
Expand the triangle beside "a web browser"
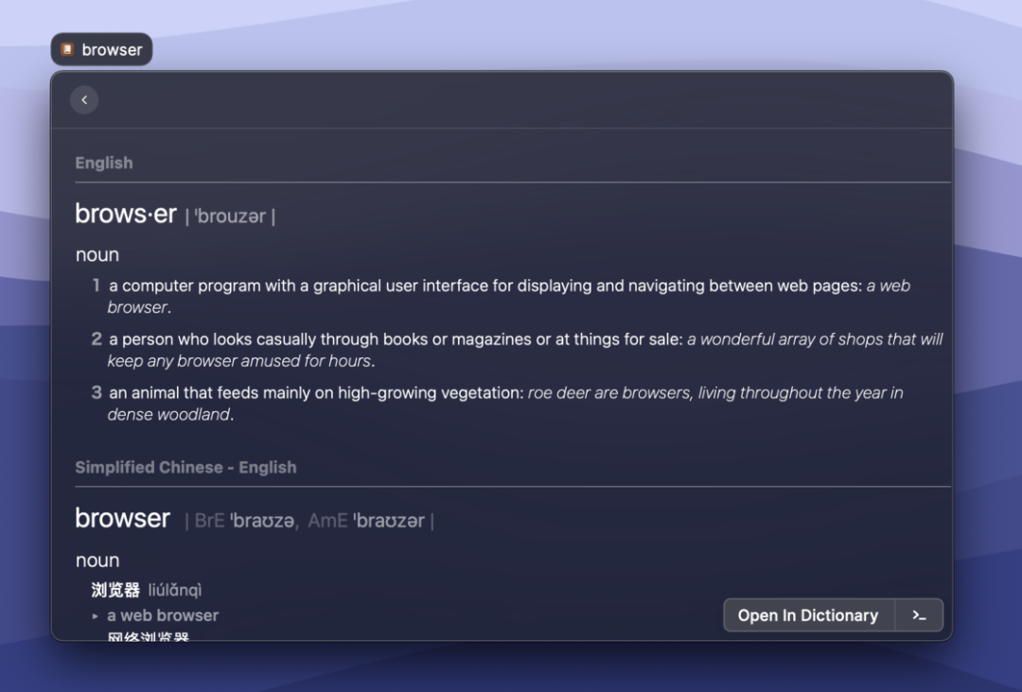click(x=96, y=616)
